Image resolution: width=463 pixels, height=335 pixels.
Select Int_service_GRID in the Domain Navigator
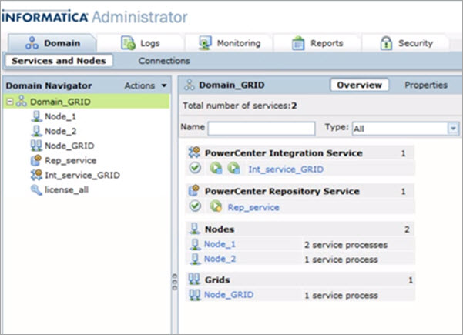[82, 176]
